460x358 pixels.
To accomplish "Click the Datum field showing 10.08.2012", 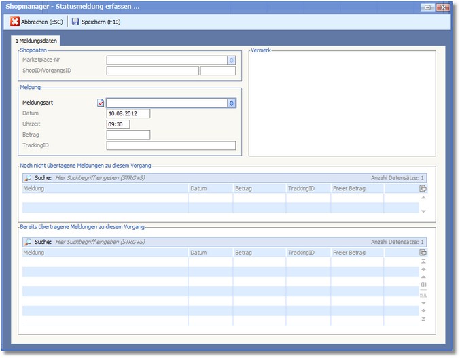I will [128, 113].
